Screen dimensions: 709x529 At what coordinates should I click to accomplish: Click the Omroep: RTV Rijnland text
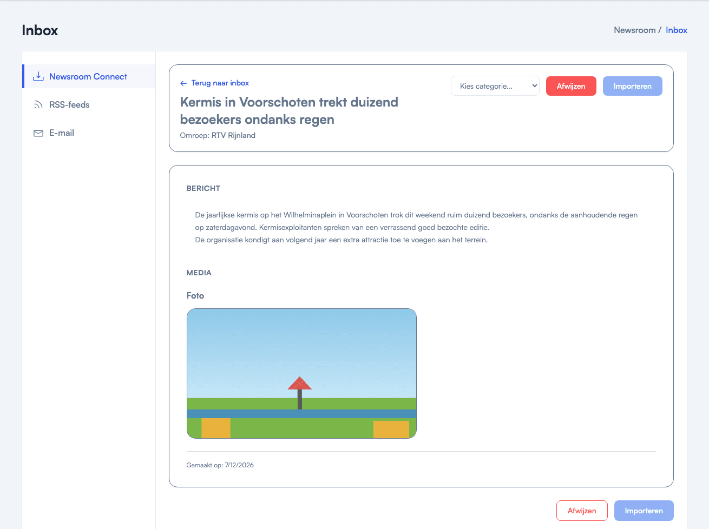pyautogui.click(x=218, y=136)
